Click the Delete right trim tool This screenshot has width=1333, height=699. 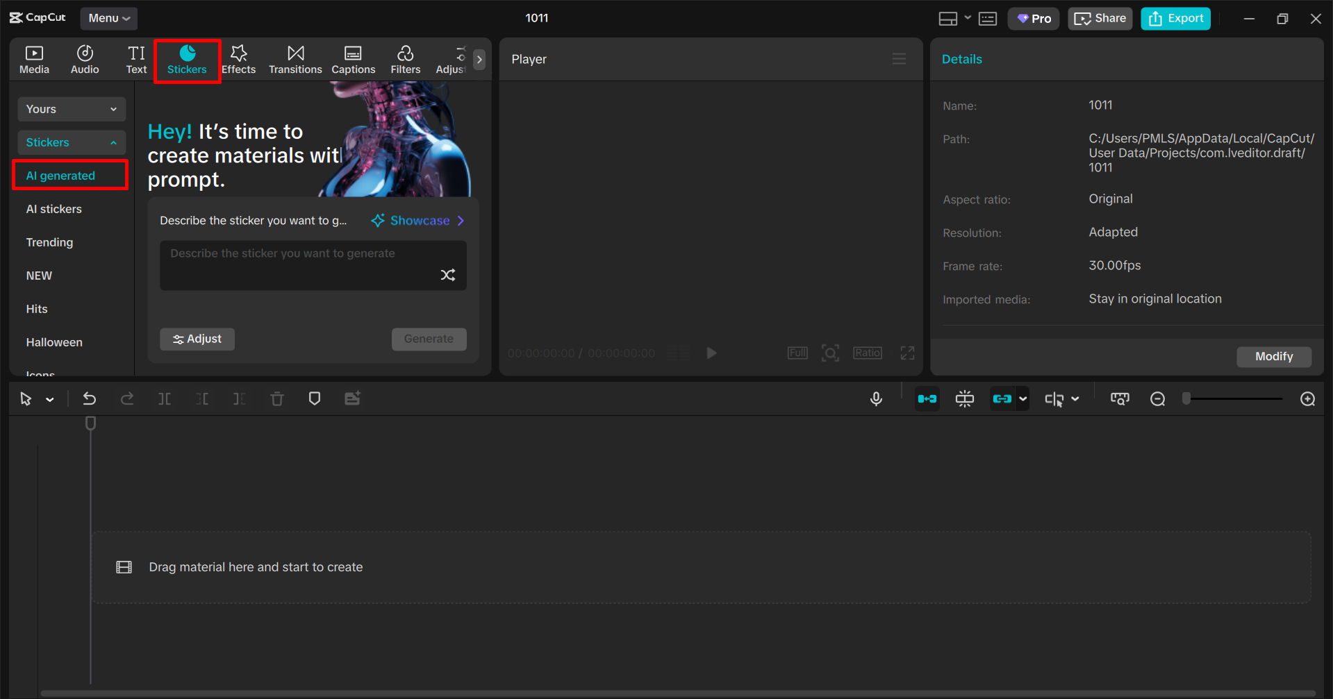pos(240,398)
